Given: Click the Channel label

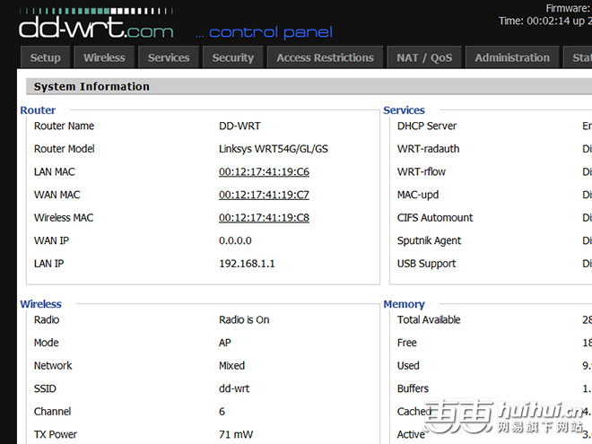Looking at the screenshot, I should coord(52,412).
